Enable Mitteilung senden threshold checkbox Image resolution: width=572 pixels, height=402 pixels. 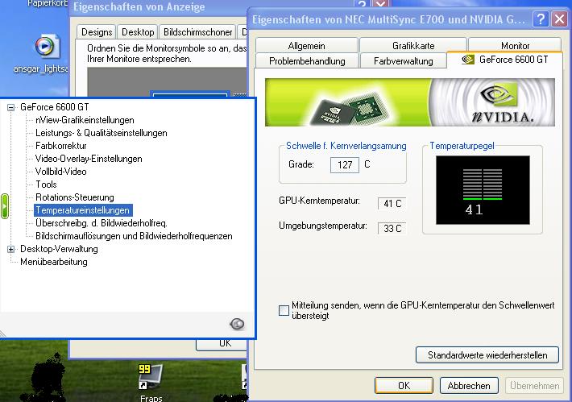coord(284,310)
